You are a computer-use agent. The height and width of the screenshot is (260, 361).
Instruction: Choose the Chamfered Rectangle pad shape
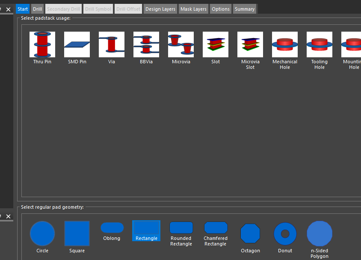coord(216,228)
